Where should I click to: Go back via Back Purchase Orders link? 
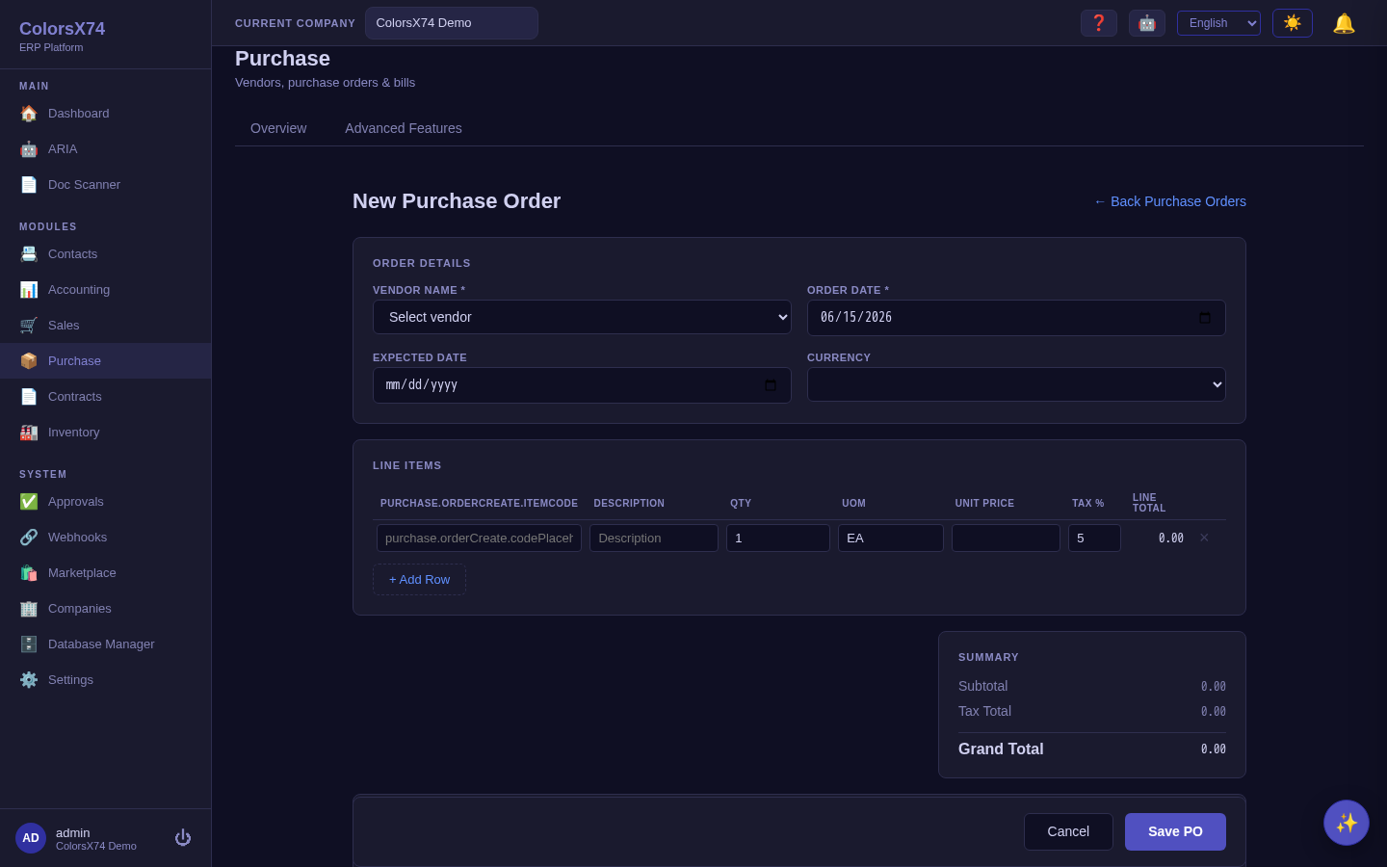(x=1169, y=201)
